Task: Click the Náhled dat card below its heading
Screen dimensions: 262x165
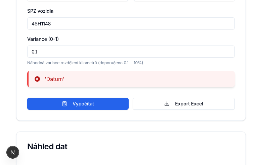Action: tap(131, 159)
